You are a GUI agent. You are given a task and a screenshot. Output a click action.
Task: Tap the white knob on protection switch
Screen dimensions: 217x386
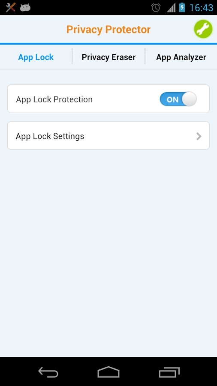(x=189, y=99)
